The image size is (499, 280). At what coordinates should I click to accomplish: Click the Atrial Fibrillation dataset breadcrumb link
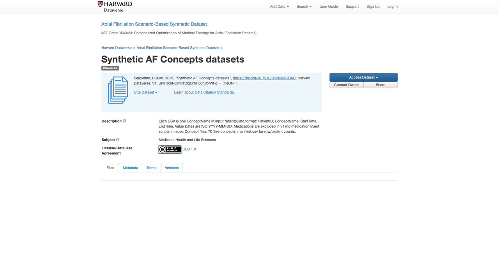tap(178, 48)
